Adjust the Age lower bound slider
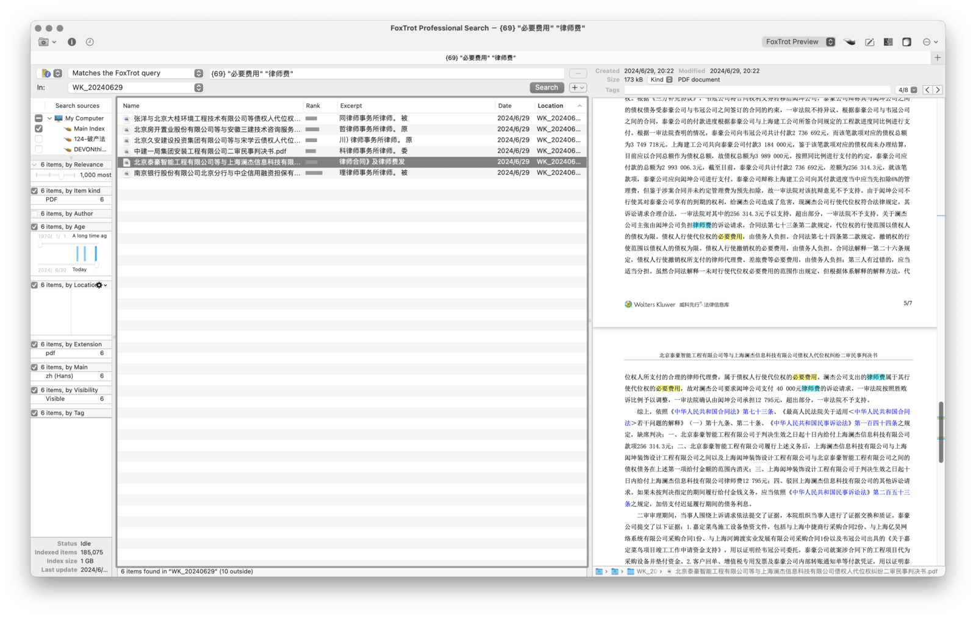 click(40, 244)
